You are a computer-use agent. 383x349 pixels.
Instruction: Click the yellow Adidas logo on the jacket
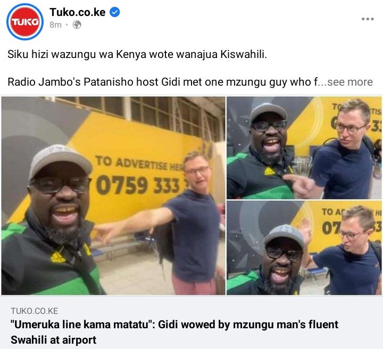(57, 256)
